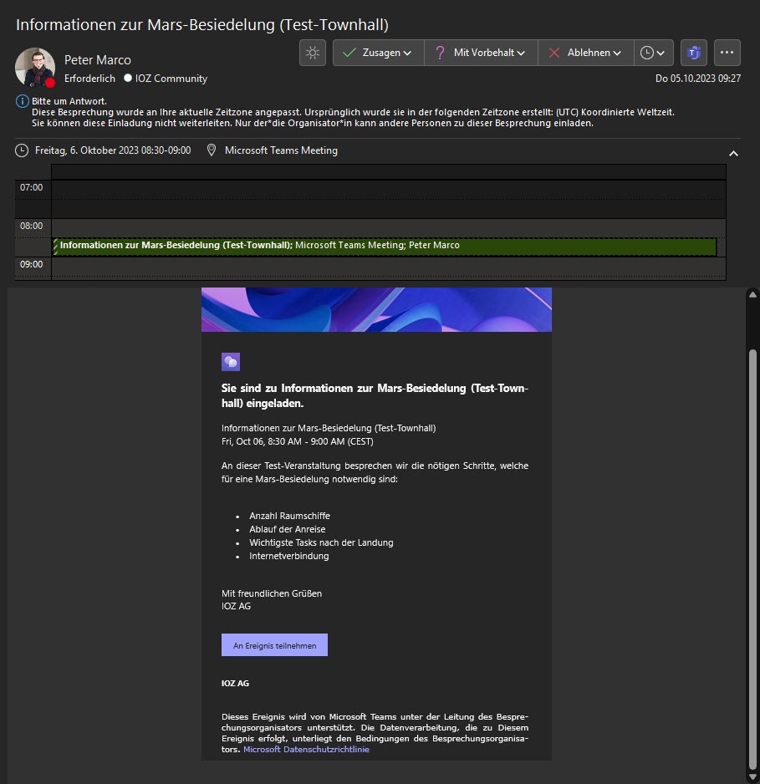Click the sender name Peter Marco
The width and height of the screenshot is (760, 784).
98,60
